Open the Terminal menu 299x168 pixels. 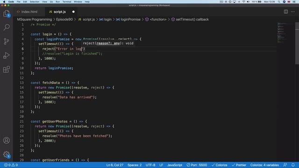tap(67, 2)
